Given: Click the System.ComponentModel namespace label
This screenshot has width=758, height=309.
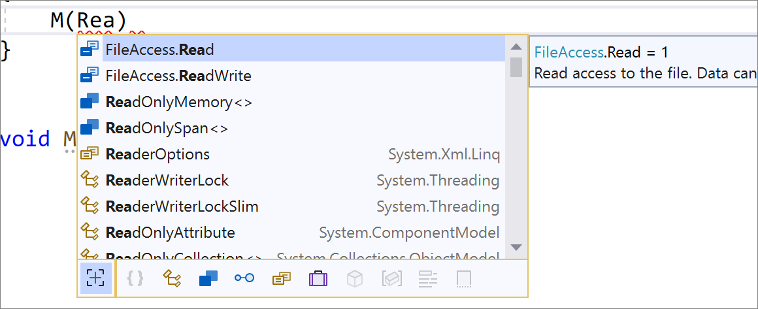Looking at the screenshot, I should (409, 233).
